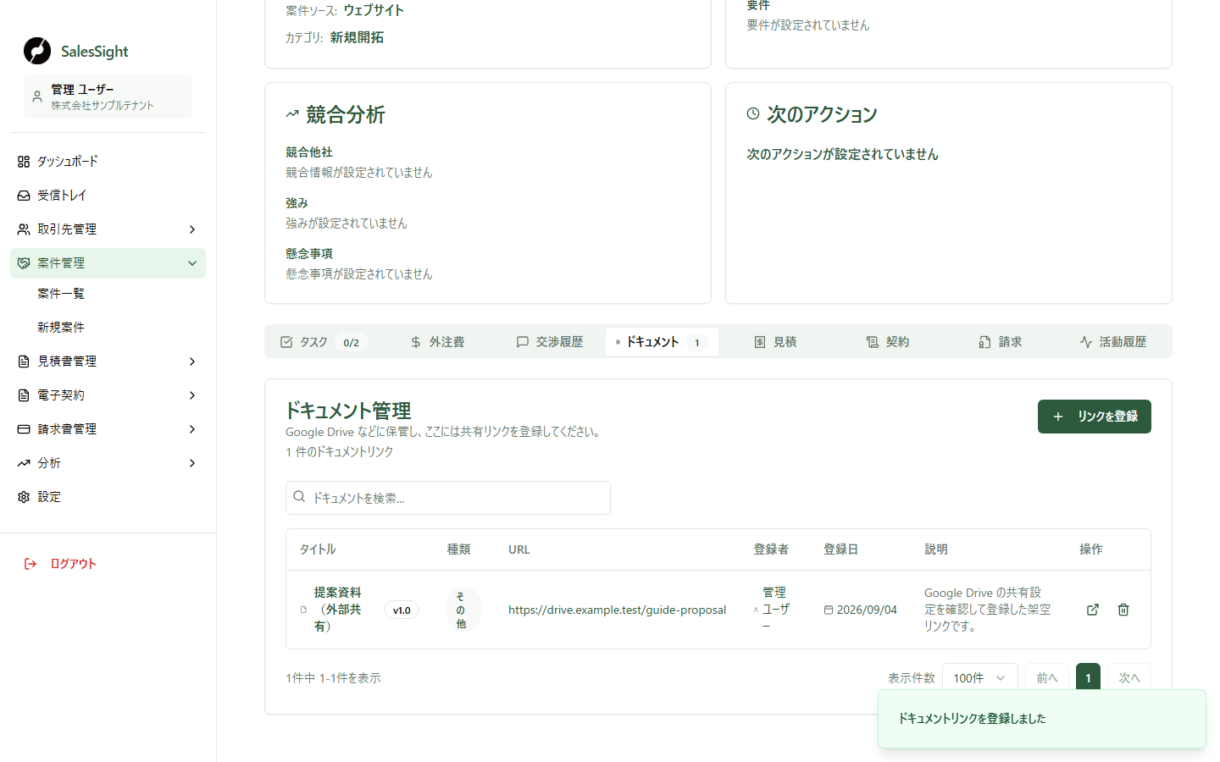Click the 取引先管理 people icon
Screen dimensions: 1220x762
pos(24,229)
